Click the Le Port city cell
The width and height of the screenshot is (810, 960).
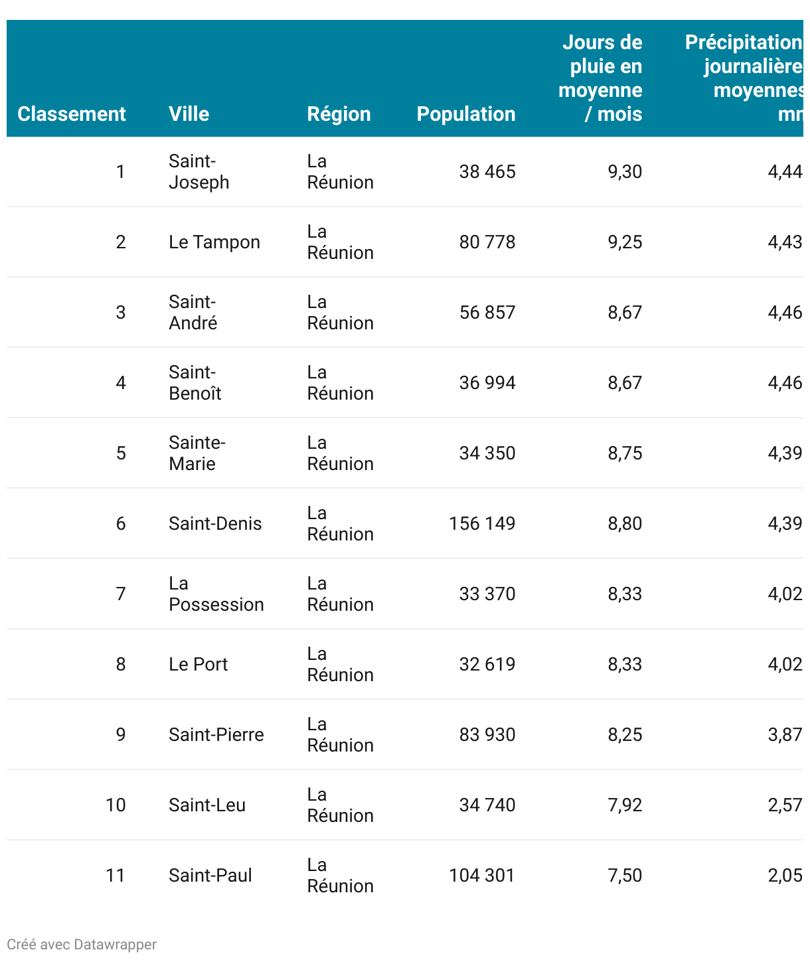[199, 665]
